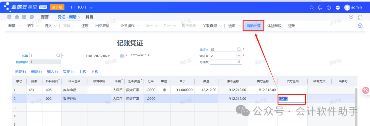Screen dimensions: 370x126
Task: Go to the home house icon
Action: (x=17, y=17)
